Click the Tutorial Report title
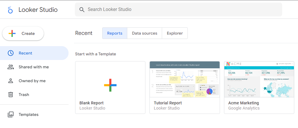 coord(168,103)
